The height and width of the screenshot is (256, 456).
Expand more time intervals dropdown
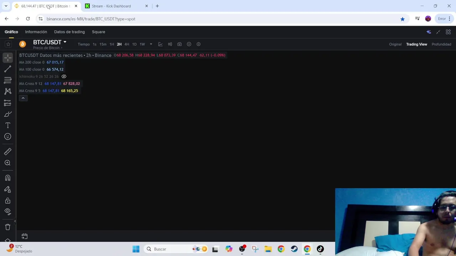click(x=151, y=44)
